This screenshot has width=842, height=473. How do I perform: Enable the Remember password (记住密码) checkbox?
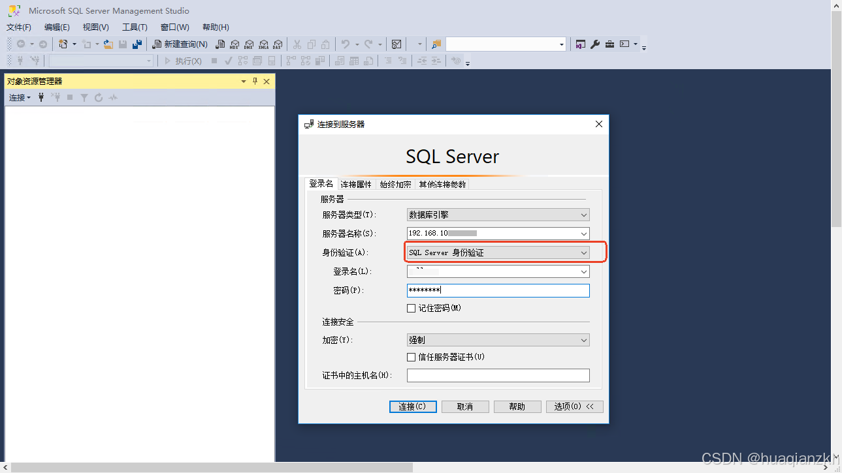coord(412,308)
